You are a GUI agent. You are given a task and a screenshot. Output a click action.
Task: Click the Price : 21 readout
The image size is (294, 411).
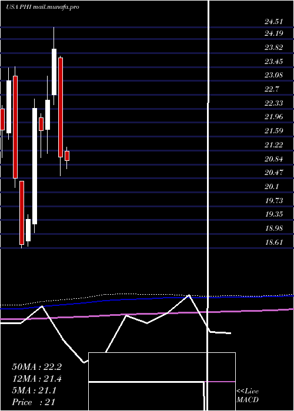34,402
